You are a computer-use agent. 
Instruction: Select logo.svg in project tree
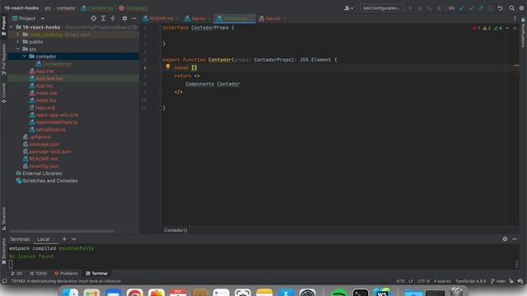pos(45,108)
